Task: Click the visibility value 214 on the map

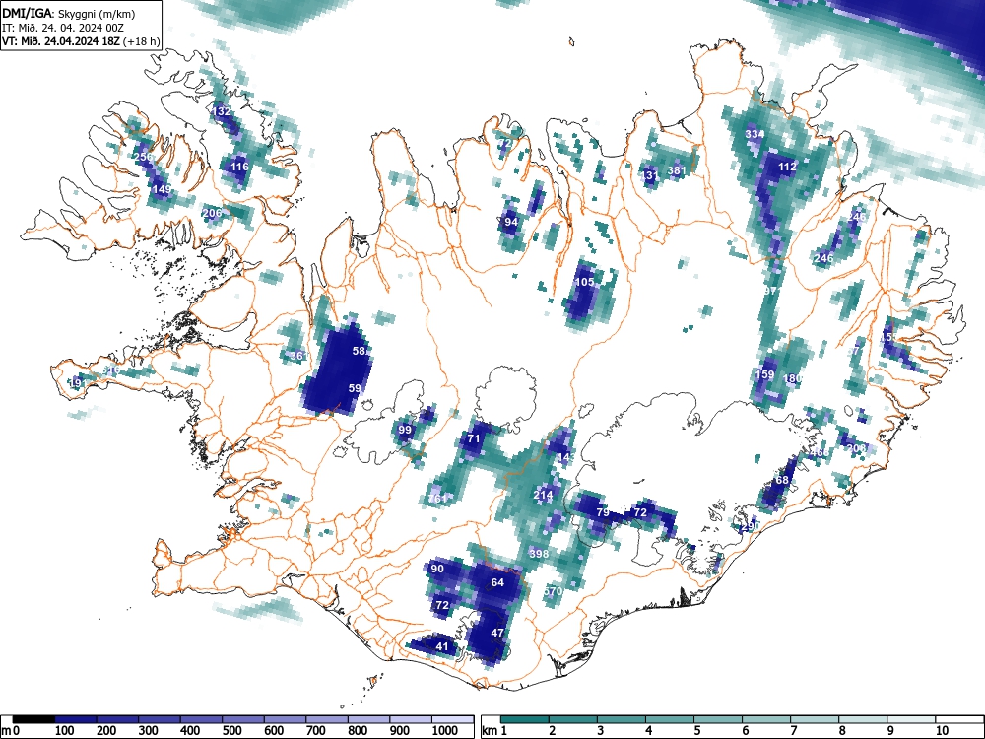Action: tap(543, 495)
